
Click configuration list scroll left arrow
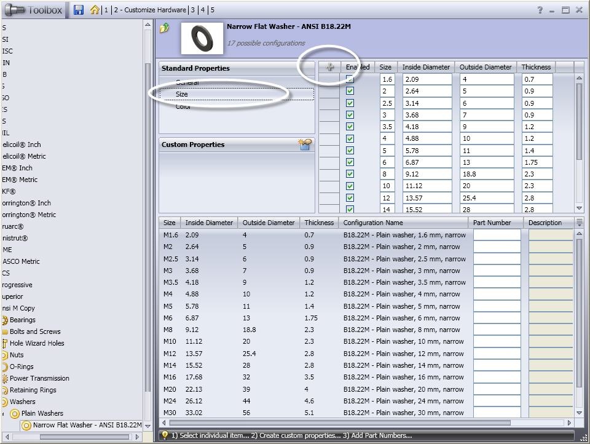(x=163, y=423)
